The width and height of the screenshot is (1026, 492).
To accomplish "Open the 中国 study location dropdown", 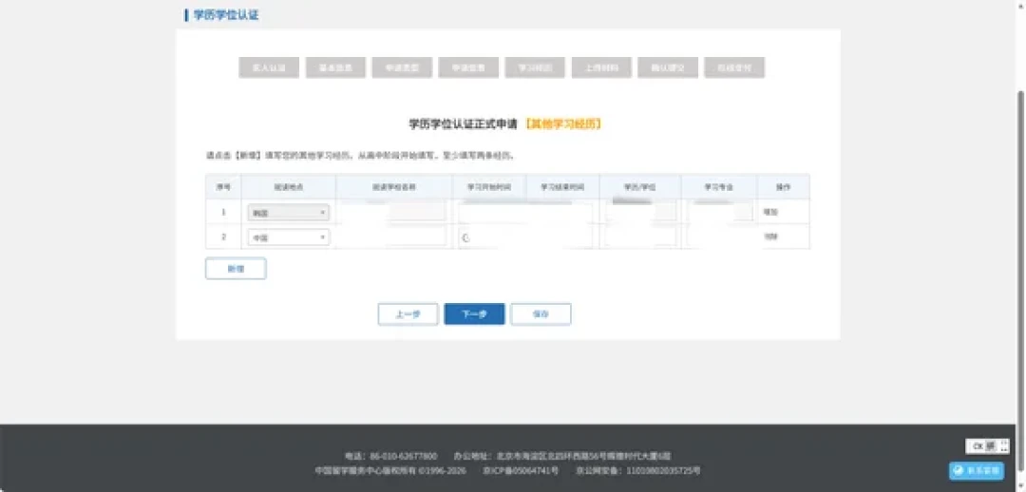I will (x=288, y=237).
